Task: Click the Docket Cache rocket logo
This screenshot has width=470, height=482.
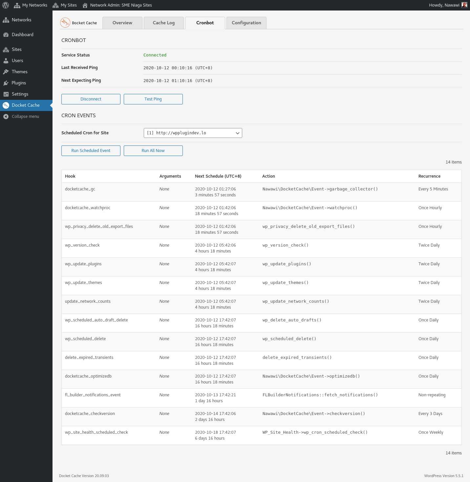Action: tap(65, 22)
